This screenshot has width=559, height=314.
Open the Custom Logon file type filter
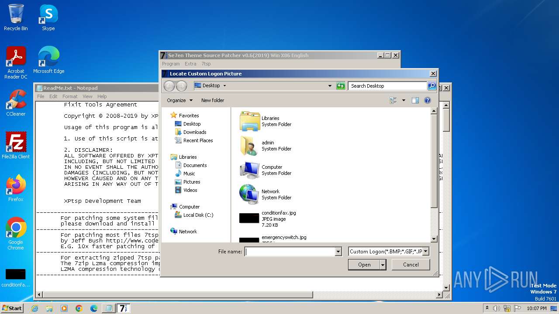[x=389, y=252]
